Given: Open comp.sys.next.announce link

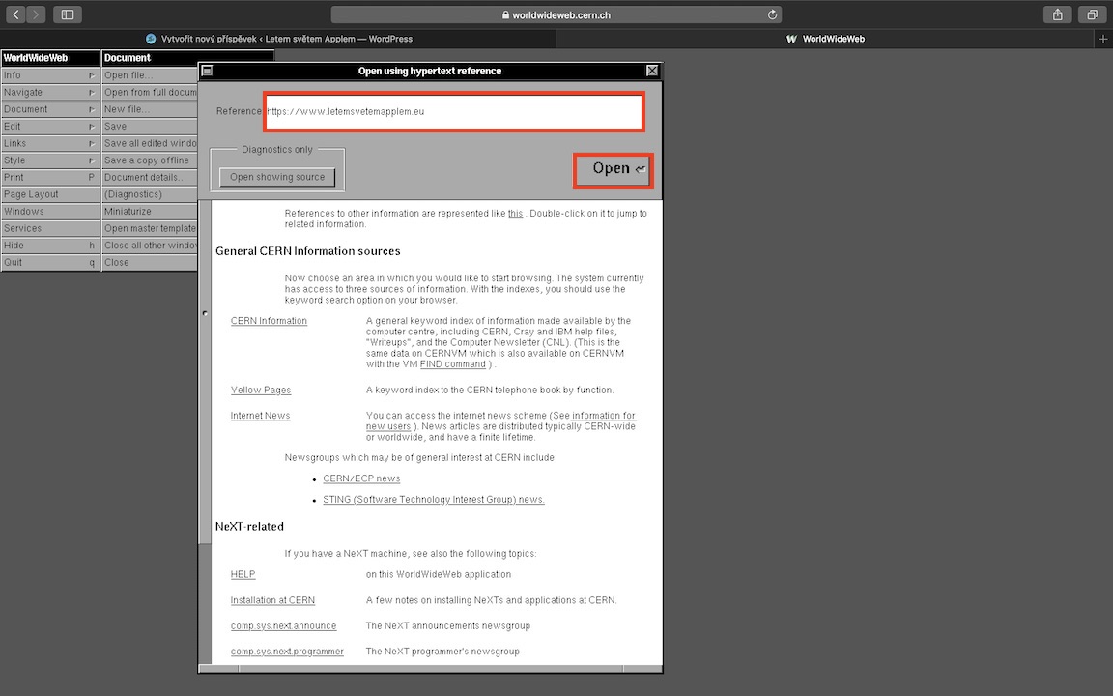Looking at the screenshot, I should pyautogui.click(x=283, y=625).
